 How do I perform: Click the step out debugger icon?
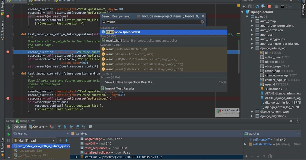point(77,126)
